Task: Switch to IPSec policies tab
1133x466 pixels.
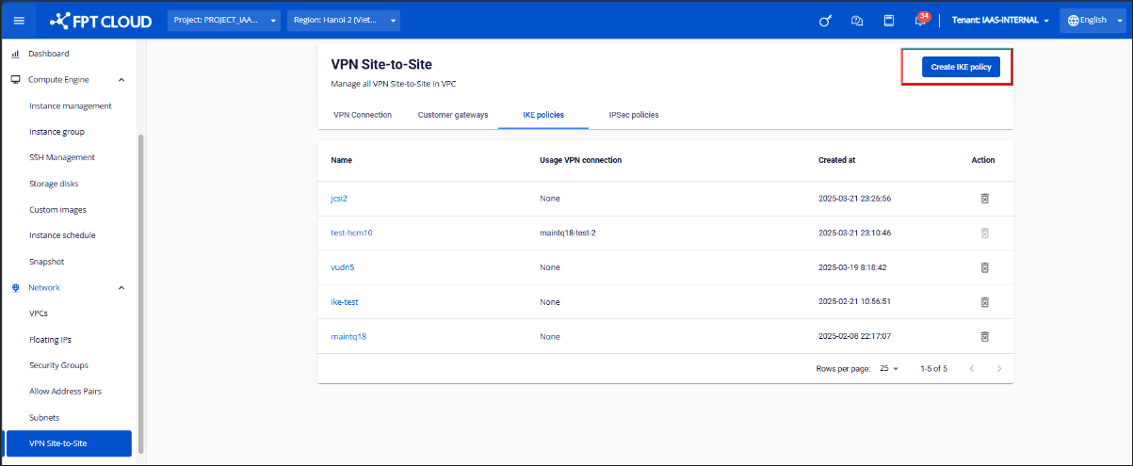Action: (x=634, y=115)
